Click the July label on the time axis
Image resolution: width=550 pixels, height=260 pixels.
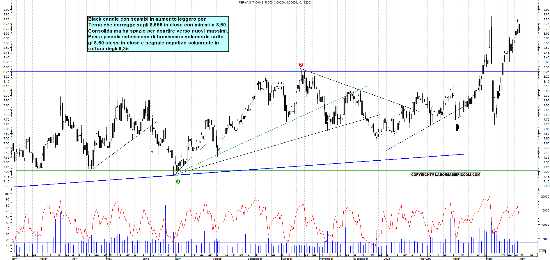tap(178, 259)
